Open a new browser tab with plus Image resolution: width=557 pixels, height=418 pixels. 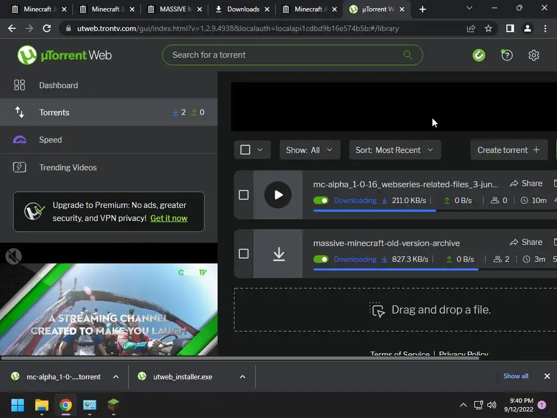pyautogui.click(x=422, y=9)
